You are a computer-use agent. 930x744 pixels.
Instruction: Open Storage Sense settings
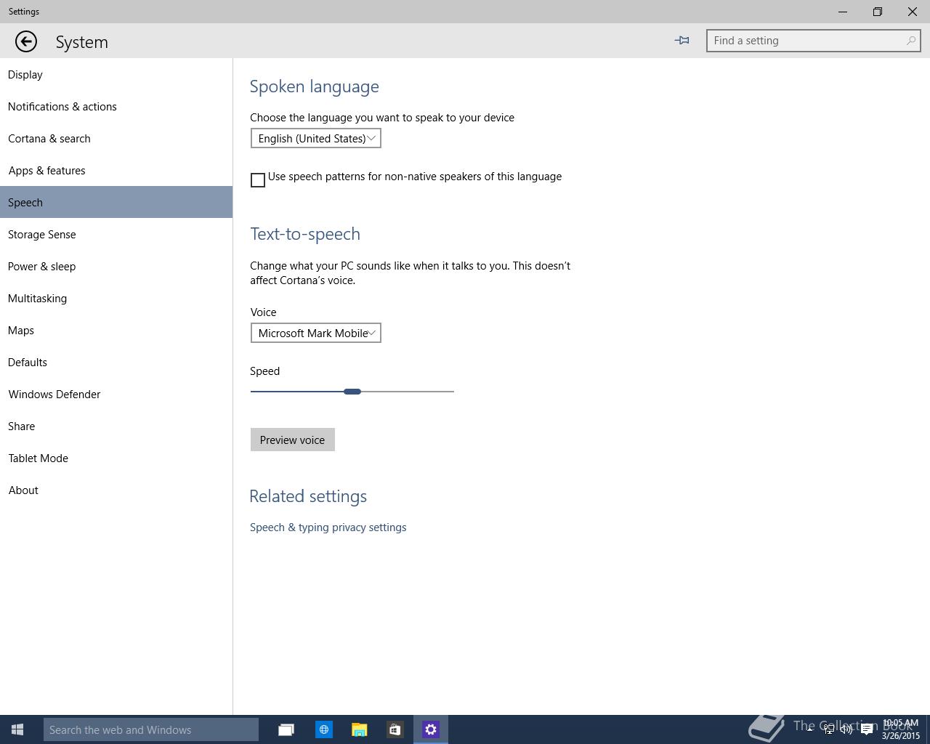coord(116,234)
